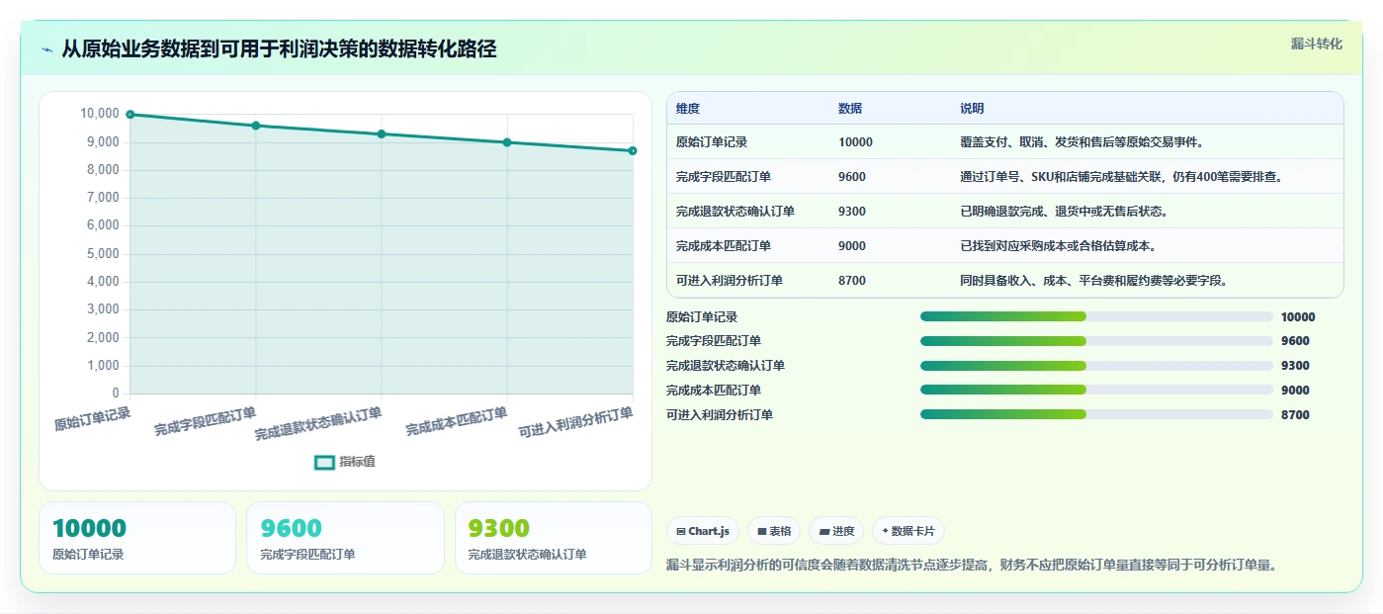Click the 8700 value beside the progress bar
The width and height of the screenshot is (1383, 614).
[1295, 415]
